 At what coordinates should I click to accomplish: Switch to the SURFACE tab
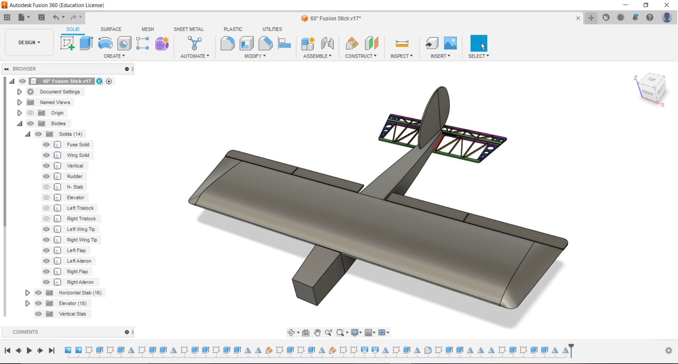click(111, 29)
